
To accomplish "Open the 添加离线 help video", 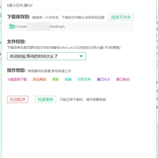I will [x=39, y=79].
